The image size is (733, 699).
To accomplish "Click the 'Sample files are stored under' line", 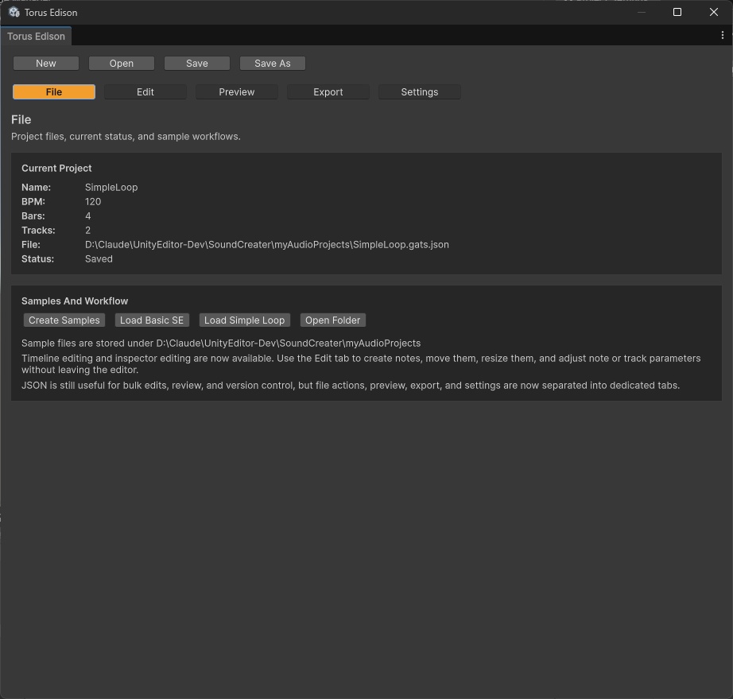I will tap(221, 344).
